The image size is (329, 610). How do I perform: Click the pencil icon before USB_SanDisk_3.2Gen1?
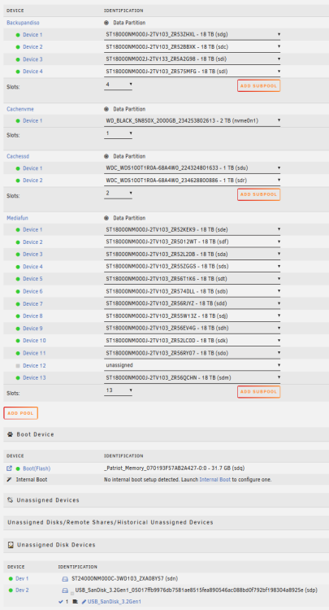pos(84,602)
